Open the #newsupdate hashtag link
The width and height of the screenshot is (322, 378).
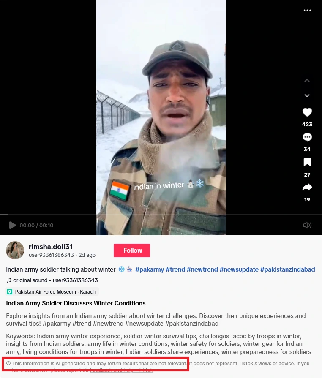(239, 269)
